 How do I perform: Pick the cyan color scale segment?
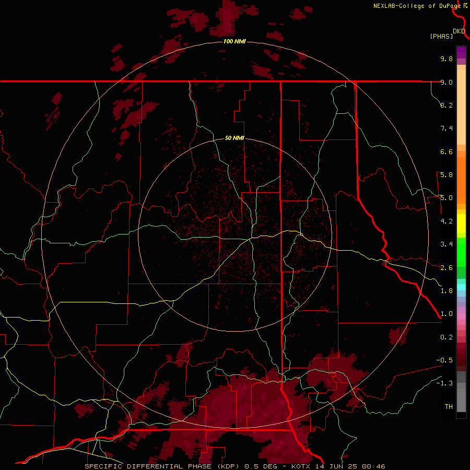click(x=461, y=287)
